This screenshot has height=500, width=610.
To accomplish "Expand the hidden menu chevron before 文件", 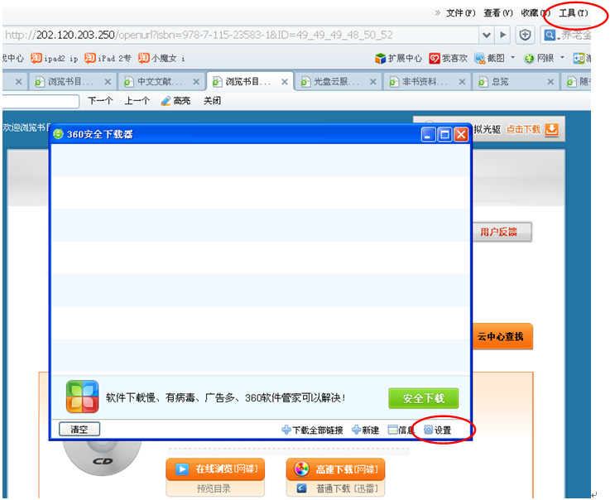I will [x=438, y=13].
